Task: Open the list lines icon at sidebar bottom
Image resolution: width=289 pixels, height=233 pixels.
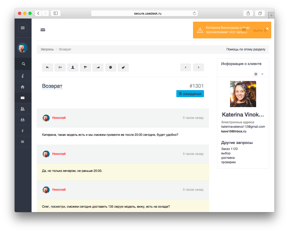Action: point(22,142)
